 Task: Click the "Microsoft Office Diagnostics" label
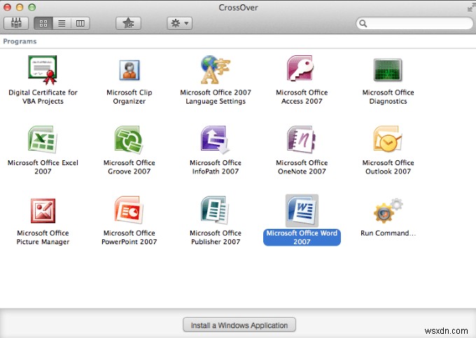[x=388, y=97]
